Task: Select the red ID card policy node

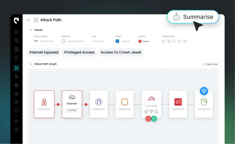Action: pos(178,104)
